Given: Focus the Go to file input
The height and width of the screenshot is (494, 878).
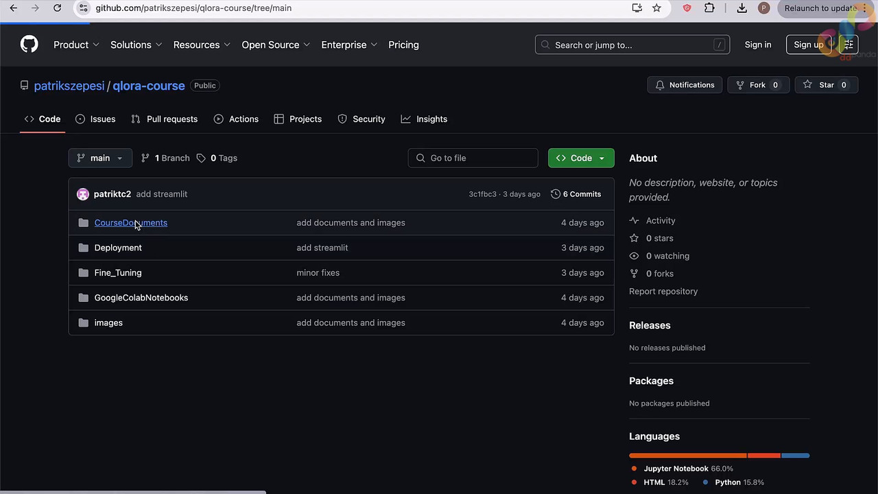Looking at the screenshot, I should point(473,158).
